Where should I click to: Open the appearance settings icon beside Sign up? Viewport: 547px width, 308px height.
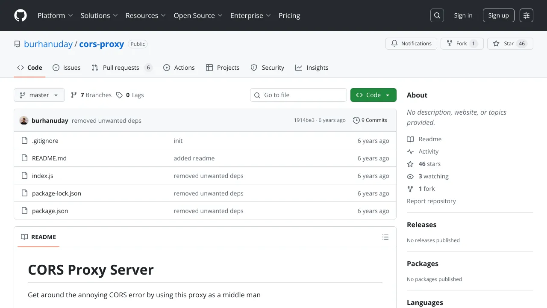tap(526, 15)
